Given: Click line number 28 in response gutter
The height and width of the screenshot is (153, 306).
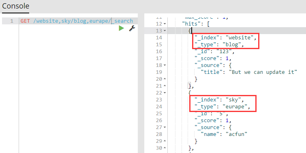Looking at the screenshot, I should (159, 134).
